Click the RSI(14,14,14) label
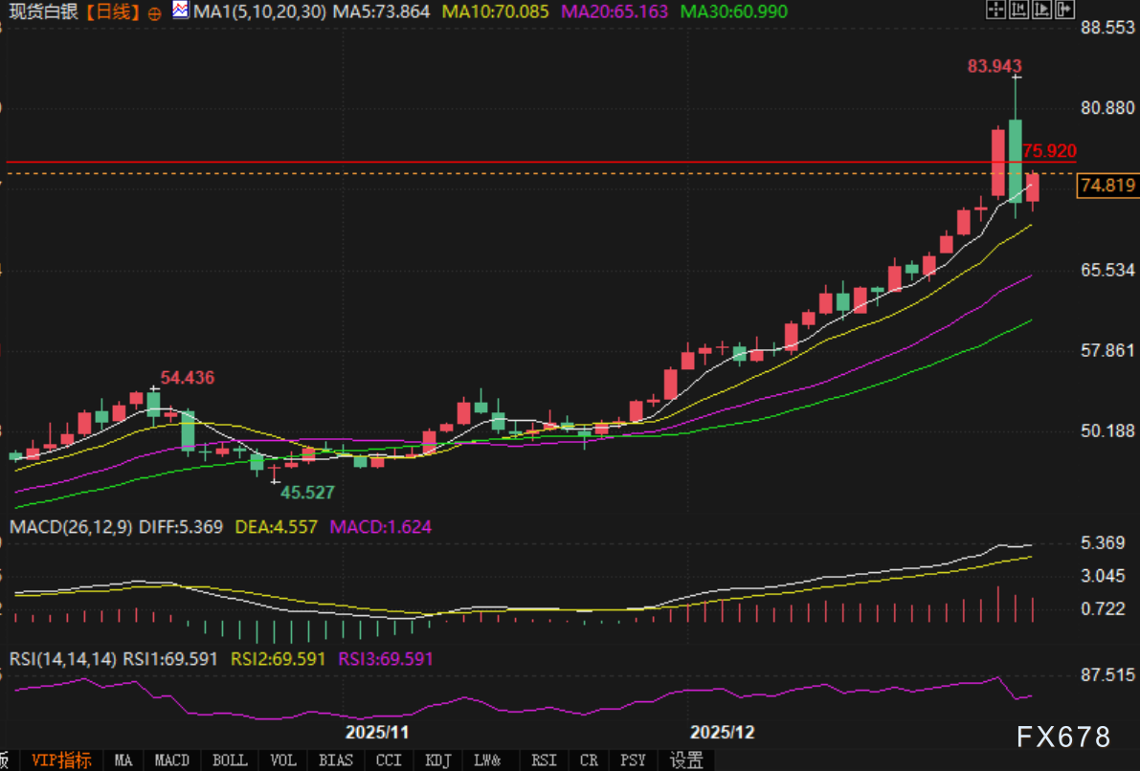The width and height of the screenshot is (1140, 771). [x=62, y=659]
